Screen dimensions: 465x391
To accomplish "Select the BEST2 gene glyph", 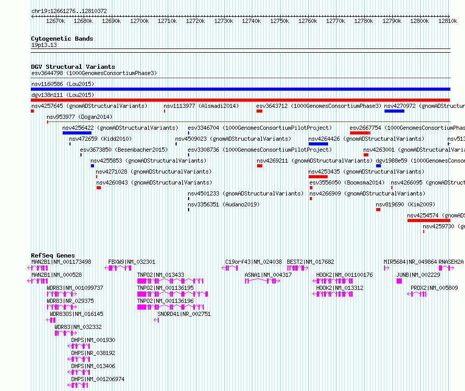I will (296, 268).
